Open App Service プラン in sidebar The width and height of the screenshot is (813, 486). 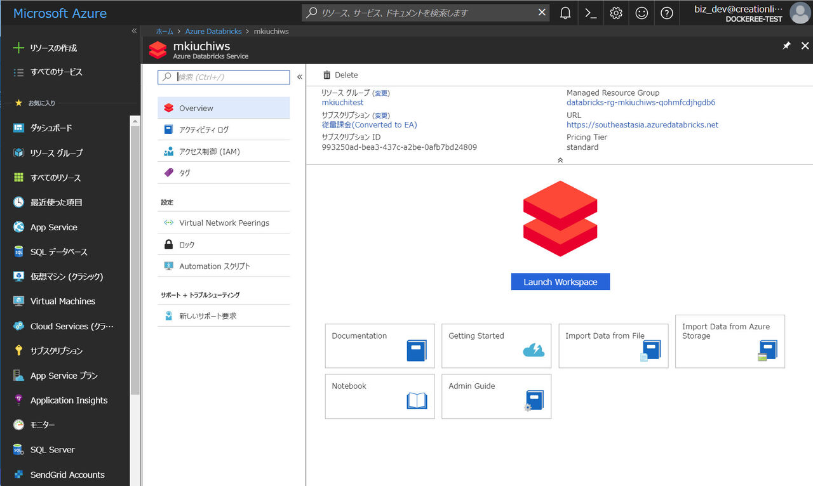65,376
